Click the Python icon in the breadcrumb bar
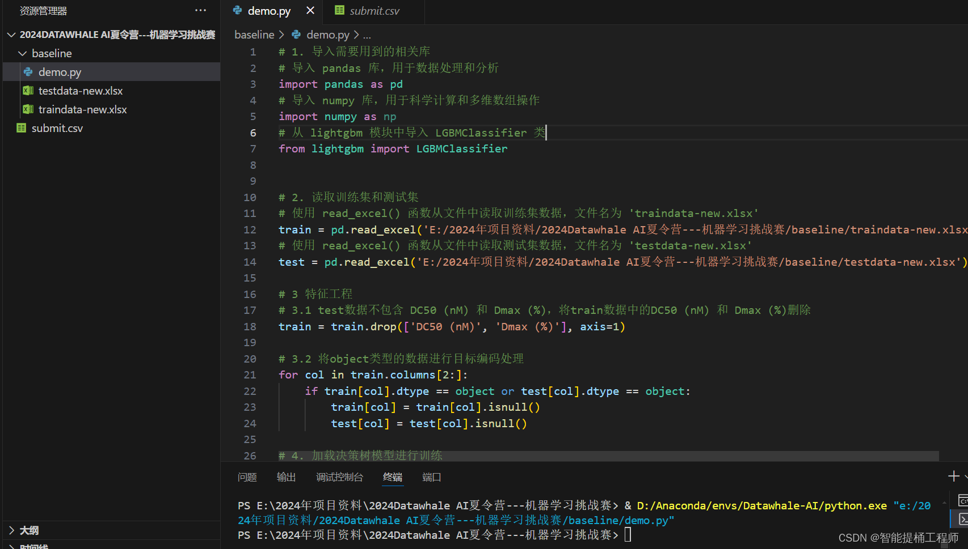 click(x=296, y=35)
